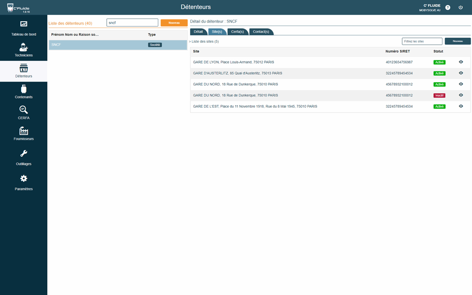Click the Site column header
Viewport: 472px width, 295px height.
pyautogui.click(x=196, y=52)
